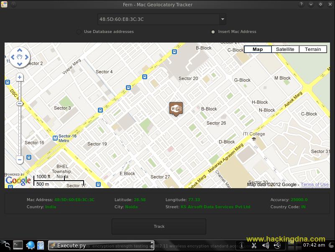Click the Accuracy value 25000.0
The image size is (335, 252).
point(299,200)
